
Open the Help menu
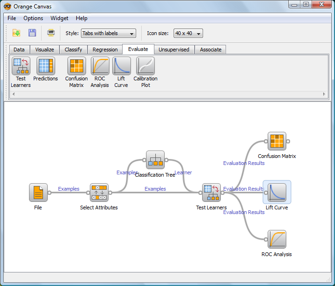coord(81,18)
